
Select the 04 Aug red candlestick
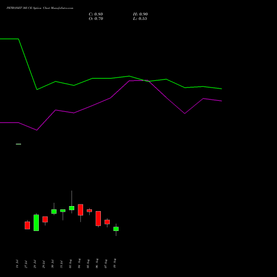coord(80,210)
